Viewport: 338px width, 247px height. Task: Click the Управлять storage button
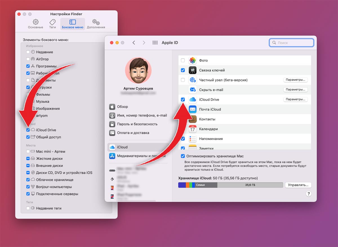[298, 185]
